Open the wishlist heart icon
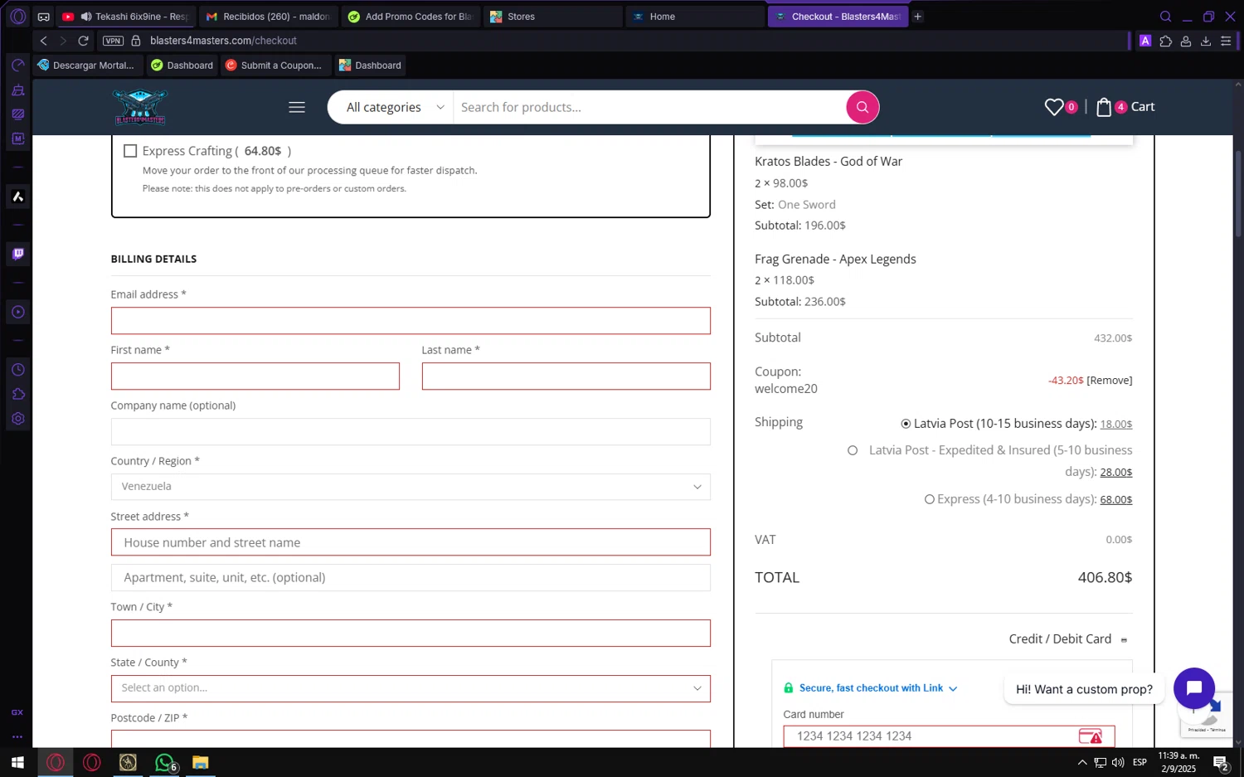 1054,107
